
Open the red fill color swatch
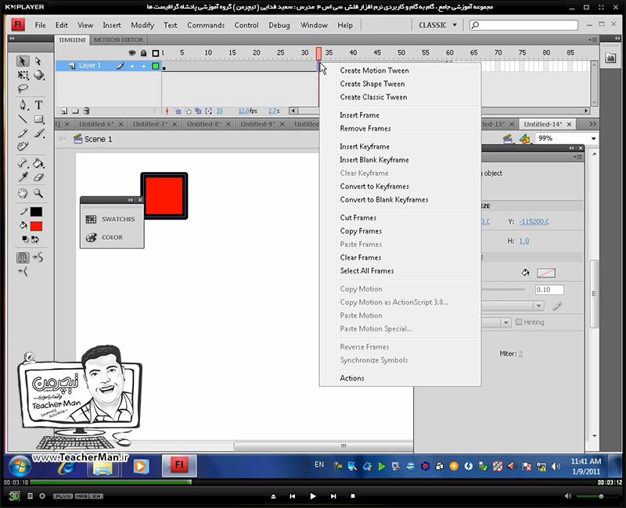(36, 226)
